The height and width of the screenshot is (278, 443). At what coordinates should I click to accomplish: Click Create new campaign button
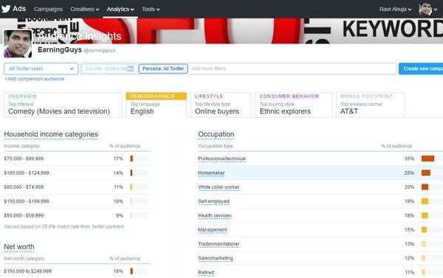click(421, 69)
